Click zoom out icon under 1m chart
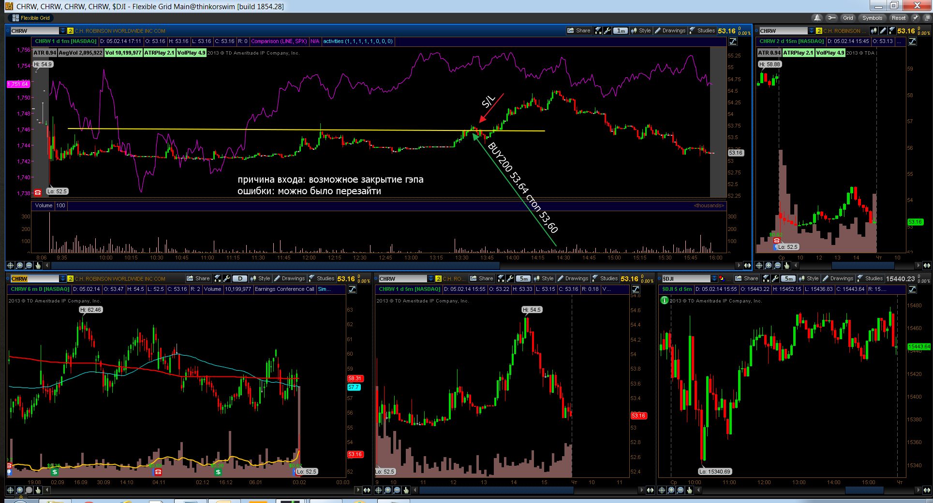933x503 pixels. [29, 265]
